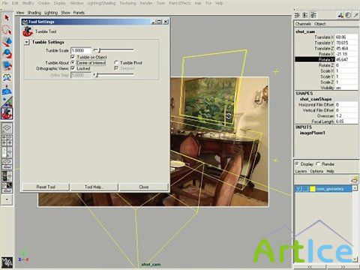Click the right double-arrow button under layers
The width and height of the screenshot is (360, 270).
343,267
